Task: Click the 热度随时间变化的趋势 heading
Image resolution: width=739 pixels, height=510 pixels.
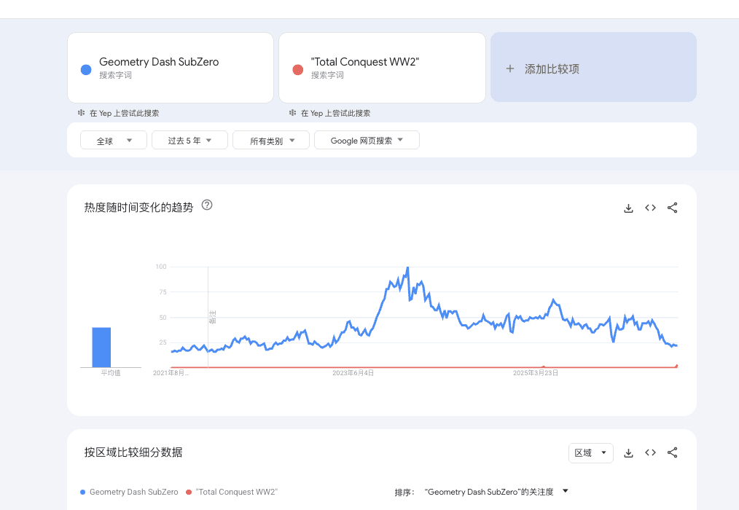Action: [138, 208]
